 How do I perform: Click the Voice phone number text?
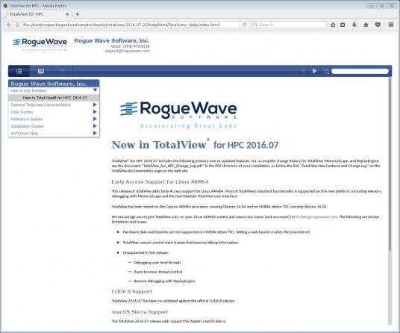[x=130, y=46]
